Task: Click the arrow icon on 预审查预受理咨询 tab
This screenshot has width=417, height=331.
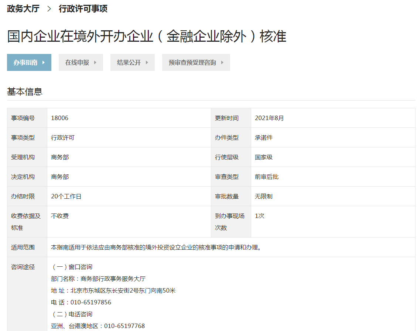Action: (222, 62)
